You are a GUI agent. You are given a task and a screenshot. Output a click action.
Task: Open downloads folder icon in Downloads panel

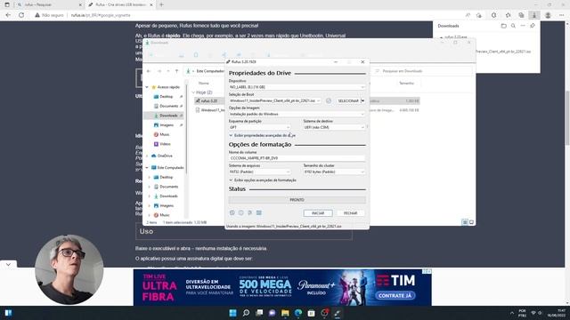point(503,26)
